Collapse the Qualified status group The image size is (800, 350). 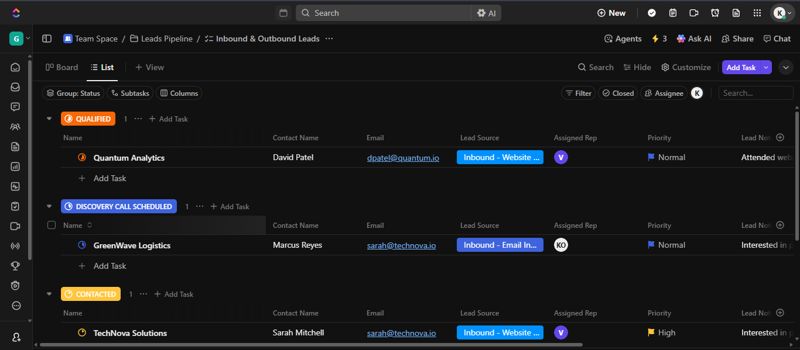[49, 119]
